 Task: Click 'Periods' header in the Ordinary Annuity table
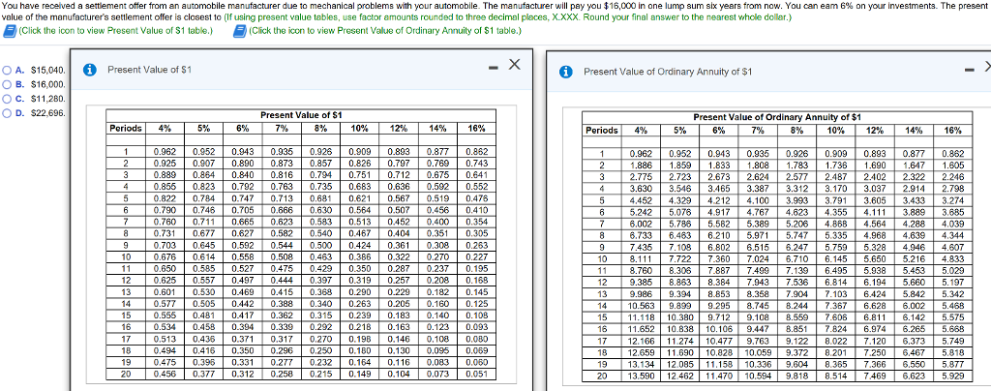602,130
